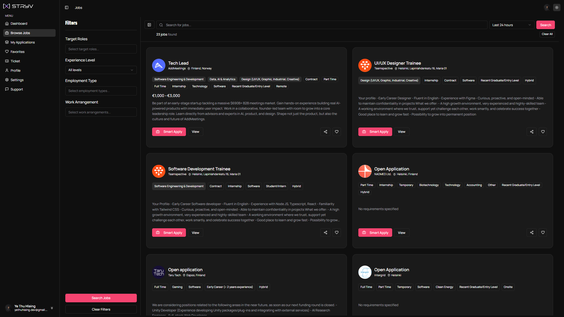Smart Apply to UI/UX Designer Trainee
The height and width of the screenshot is (317, 564).
click(x=375, y=132)
